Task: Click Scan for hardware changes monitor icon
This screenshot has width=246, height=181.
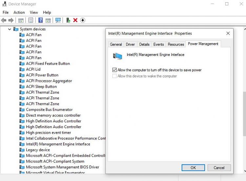Action: tap(58, 20)
